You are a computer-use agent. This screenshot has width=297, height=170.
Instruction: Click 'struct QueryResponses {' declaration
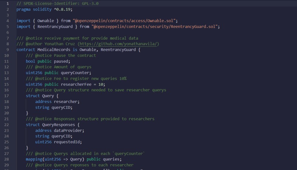click(x=53, y=125)
